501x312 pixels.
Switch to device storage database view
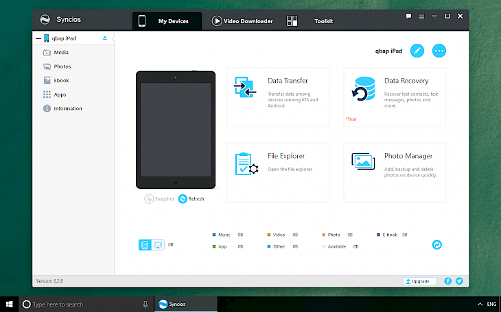[145, 245]
